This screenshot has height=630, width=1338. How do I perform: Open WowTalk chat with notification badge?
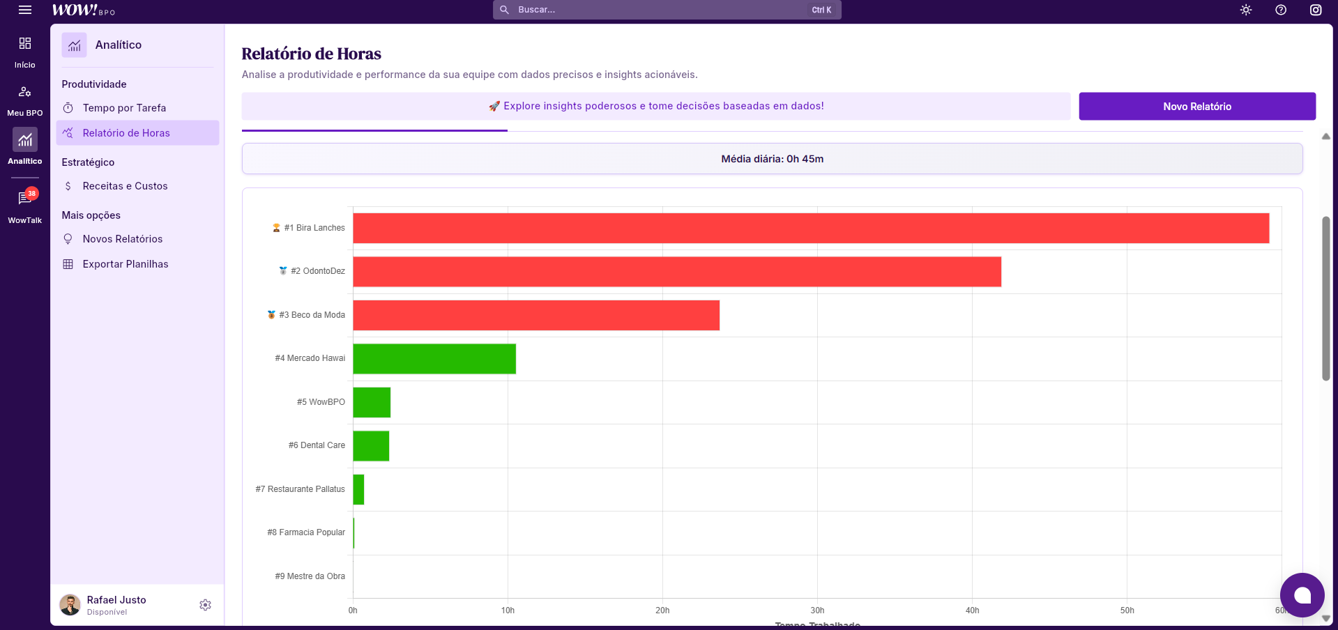(x=25, y=199)
